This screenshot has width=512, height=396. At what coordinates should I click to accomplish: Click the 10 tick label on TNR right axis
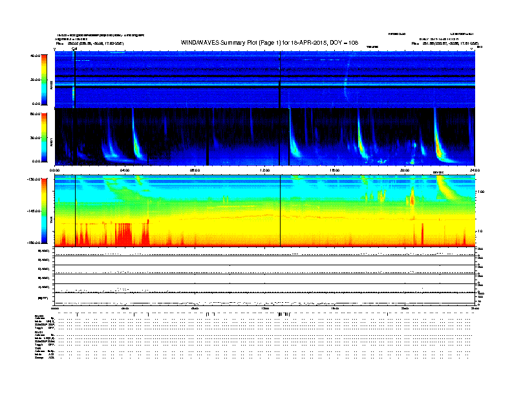tap(480, 231)
